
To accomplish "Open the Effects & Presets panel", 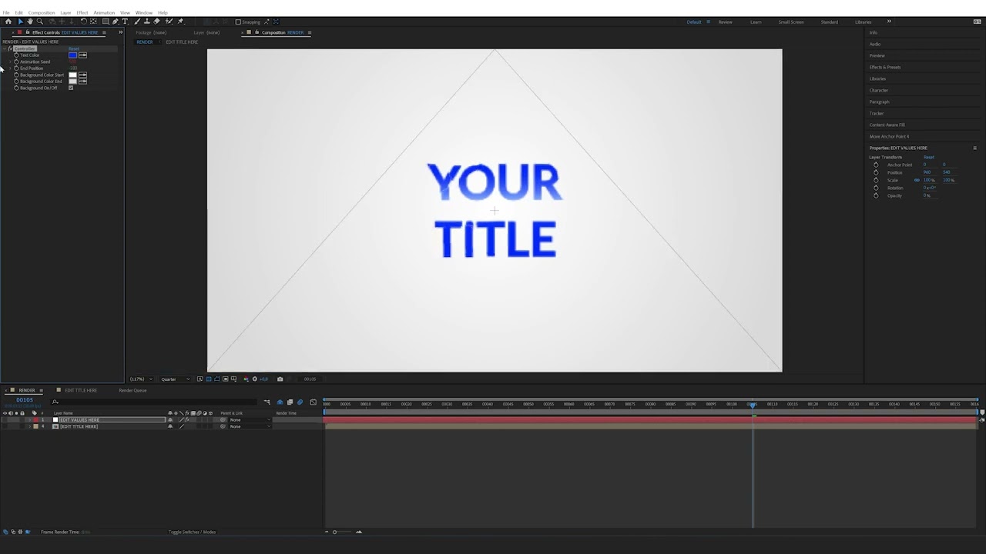I will [885, 67].
